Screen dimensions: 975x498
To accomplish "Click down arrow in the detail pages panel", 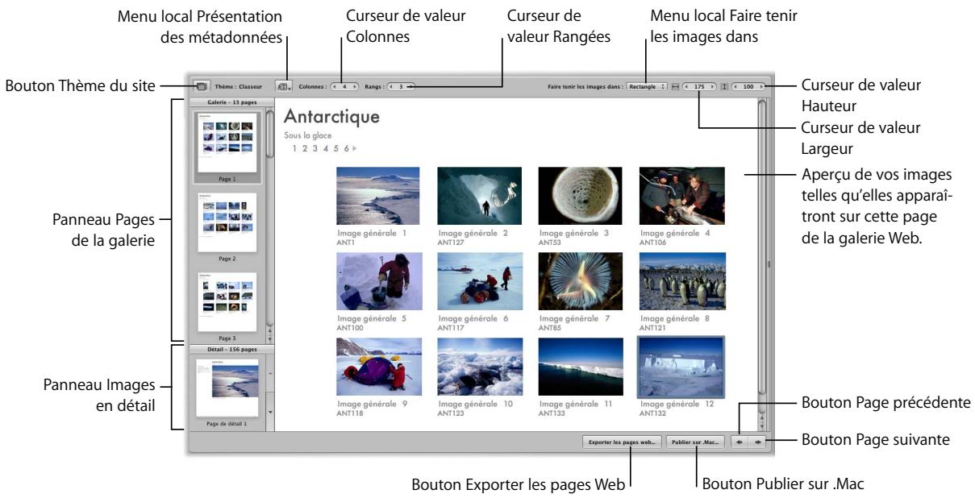I will [270, 412].
